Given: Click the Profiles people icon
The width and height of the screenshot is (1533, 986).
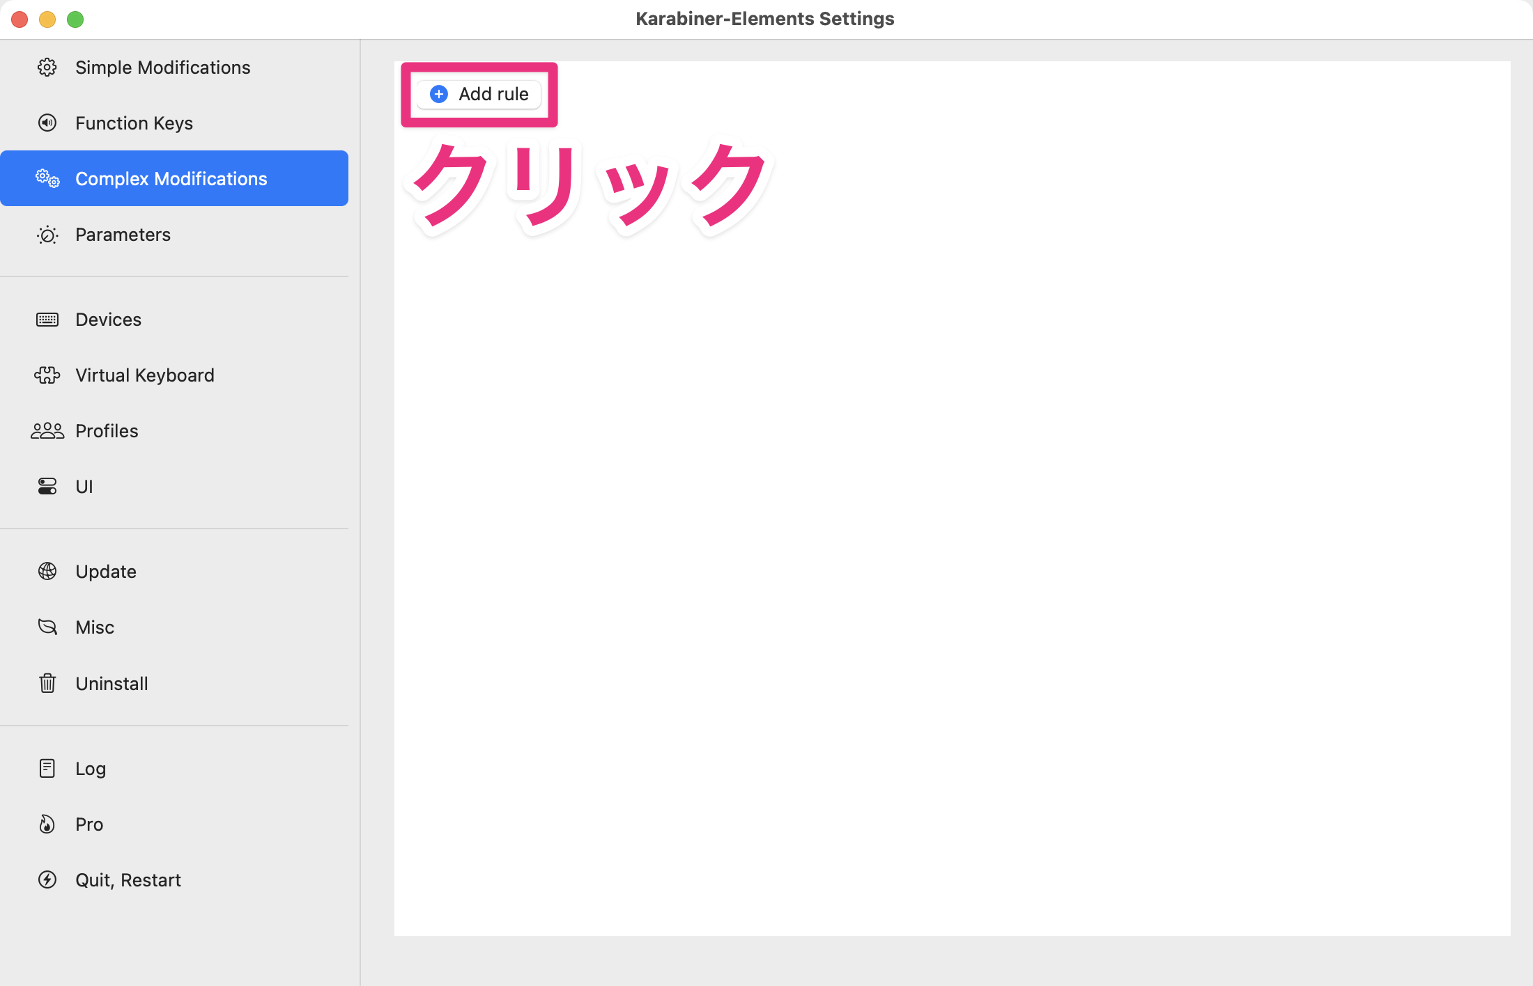Looking at the screenshot, I should [x=47, y=430].
